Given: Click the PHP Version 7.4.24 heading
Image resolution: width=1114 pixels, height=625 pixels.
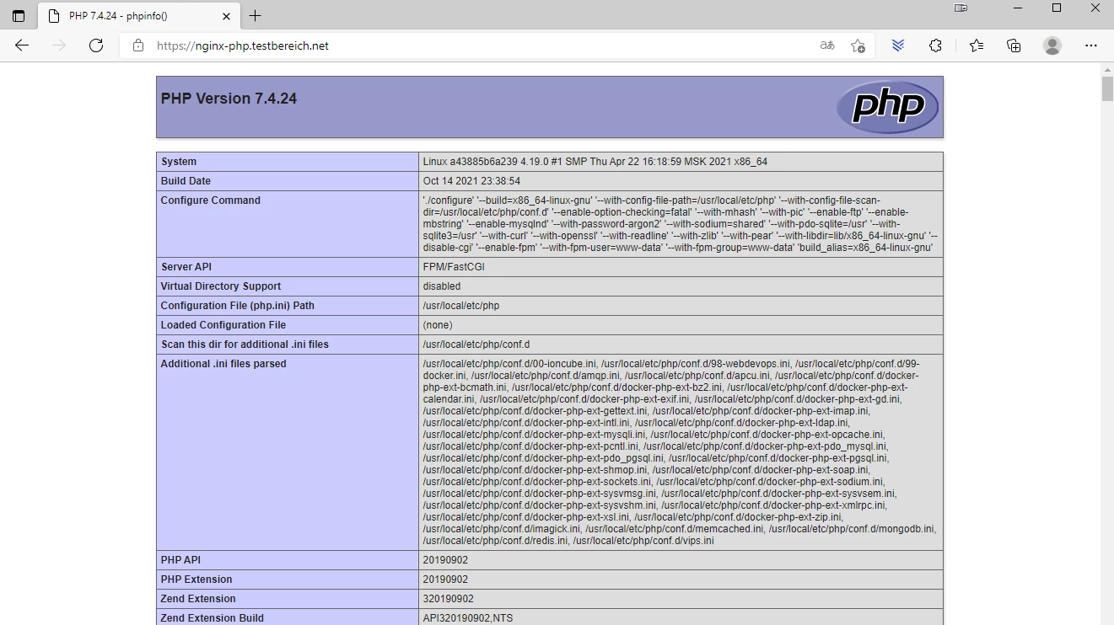Looking at the screenshot, I should (x=229, y=99).
